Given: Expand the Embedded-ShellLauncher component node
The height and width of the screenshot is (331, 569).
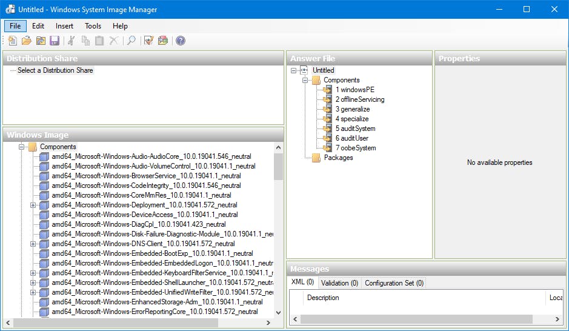Looking at the screenshot, I should pos(33,283).
